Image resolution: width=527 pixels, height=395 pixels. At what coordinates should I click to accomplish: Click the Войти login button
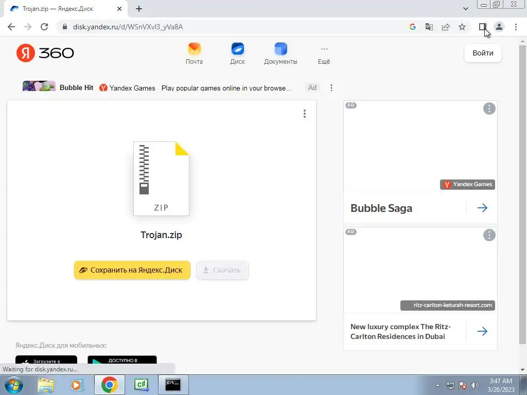point(483,53)
